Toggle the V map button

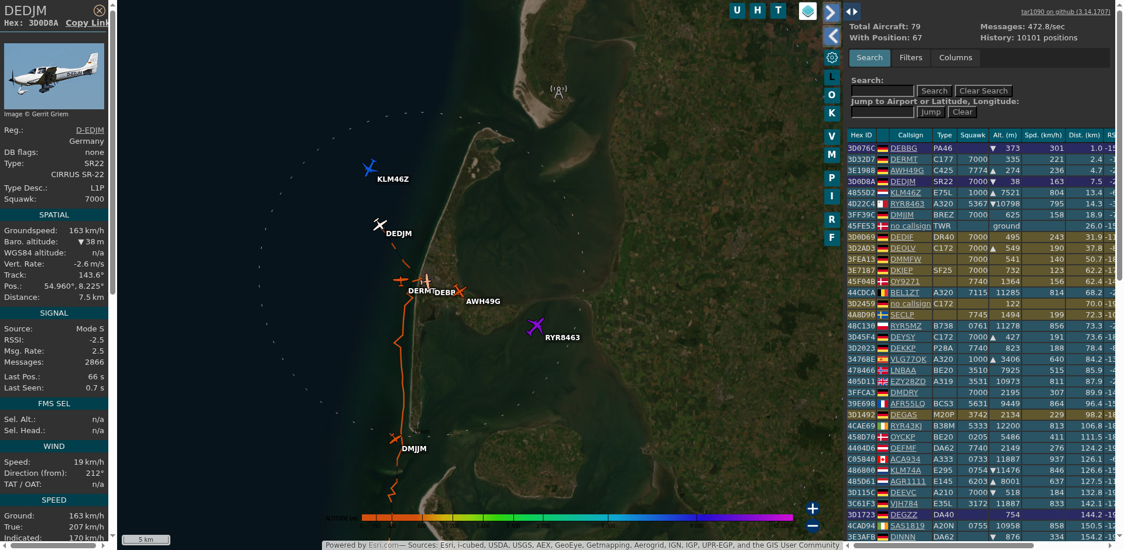coord(832,136)
